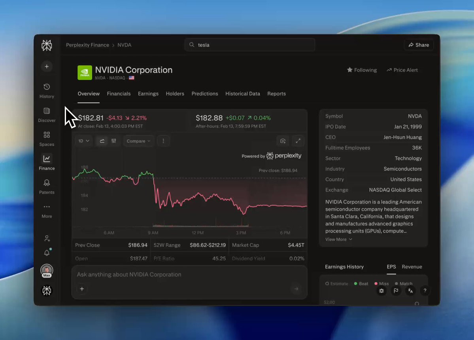Click the invite people icon
474x340 pixels.
click(x=47, y=238)
